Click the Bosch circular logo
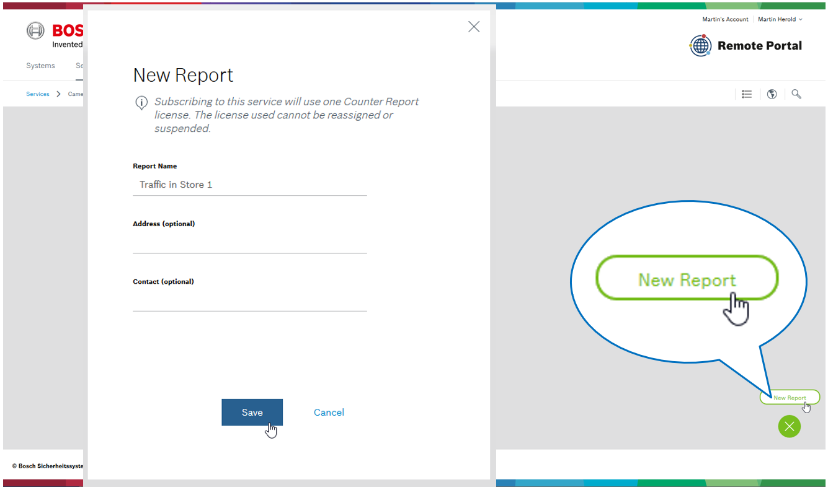Image resolution: width=828 pixels, height=490 pixels. pyautogui.click(x=35, y=30)
